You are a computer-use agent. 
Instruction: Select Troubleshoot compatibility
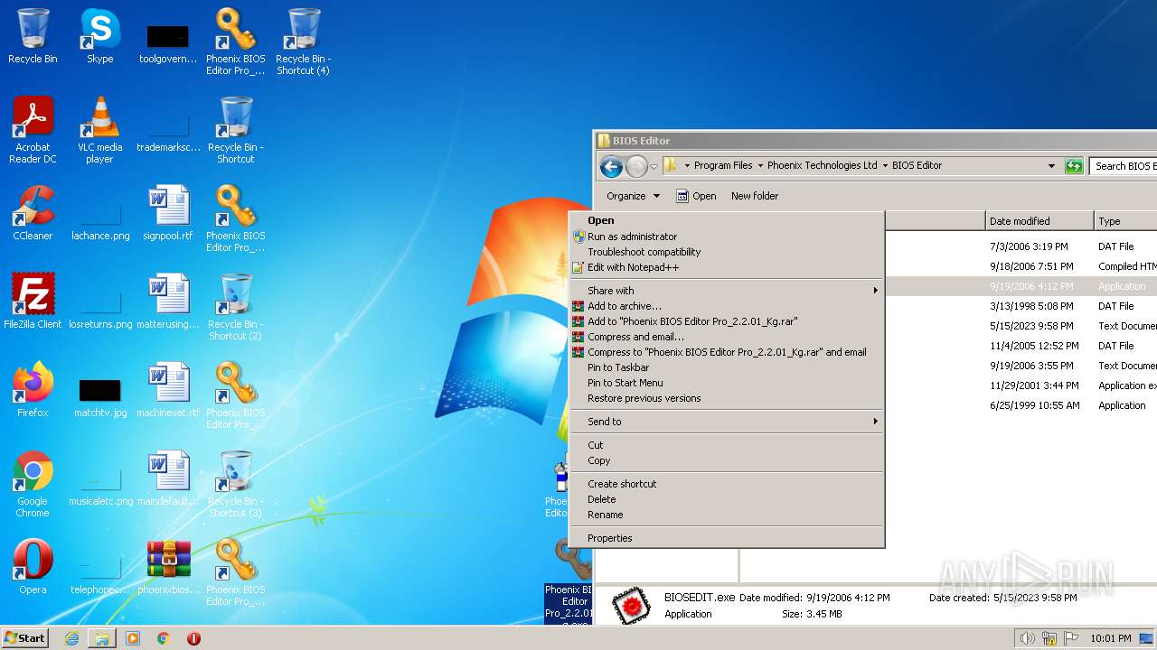(727, 252)
